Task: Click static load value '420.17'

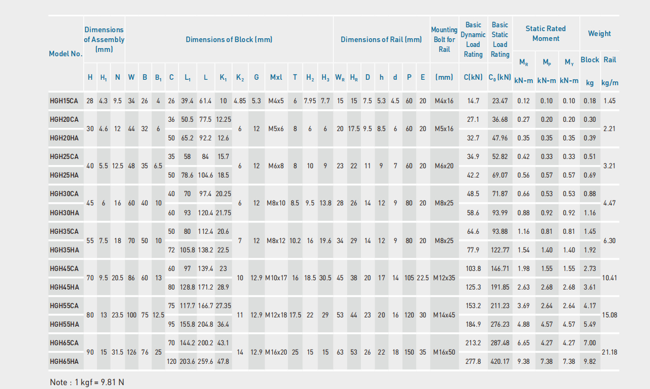Action: 500,362
